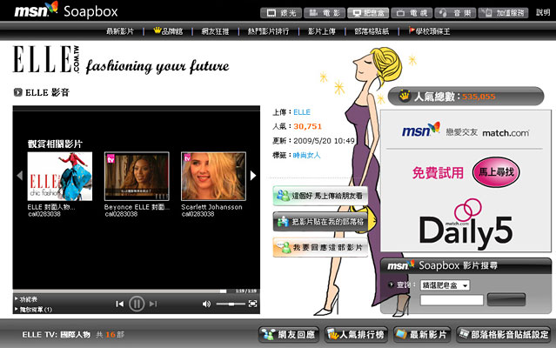
Task: Click 把影片貼在我的部落格 button
Action: tap(320, 222)
